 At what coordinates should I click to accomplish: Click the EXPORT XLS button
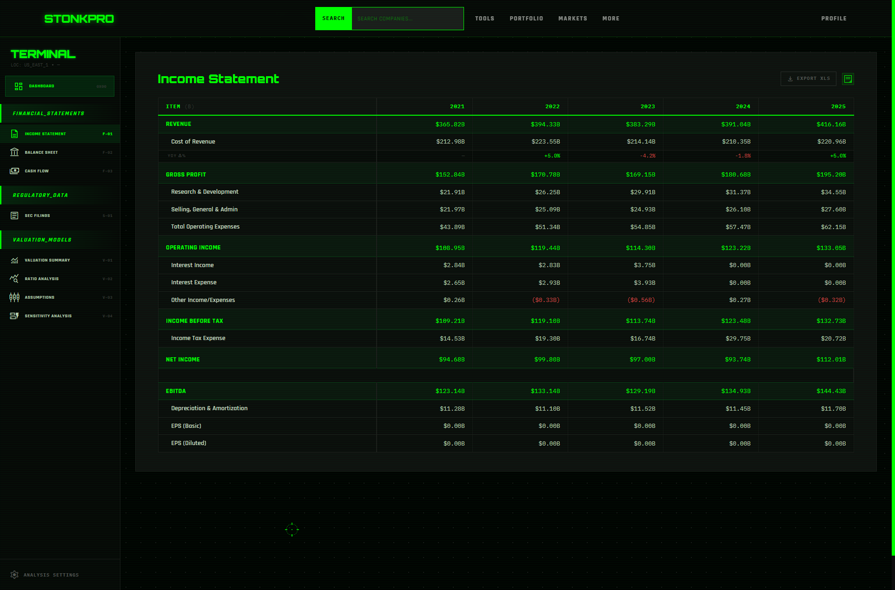pos(808,79)
